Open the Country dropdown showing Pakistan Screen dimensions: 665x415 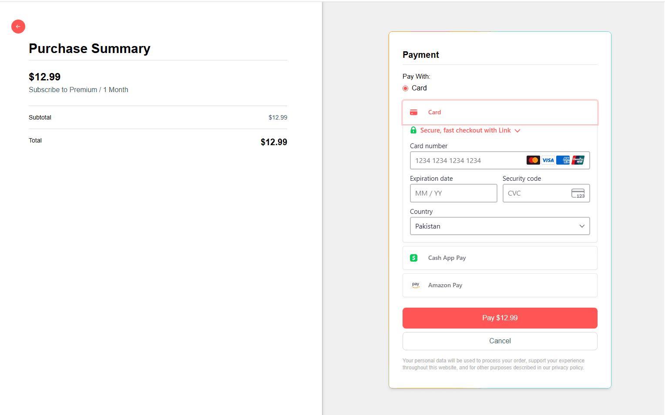coord(500,226)
